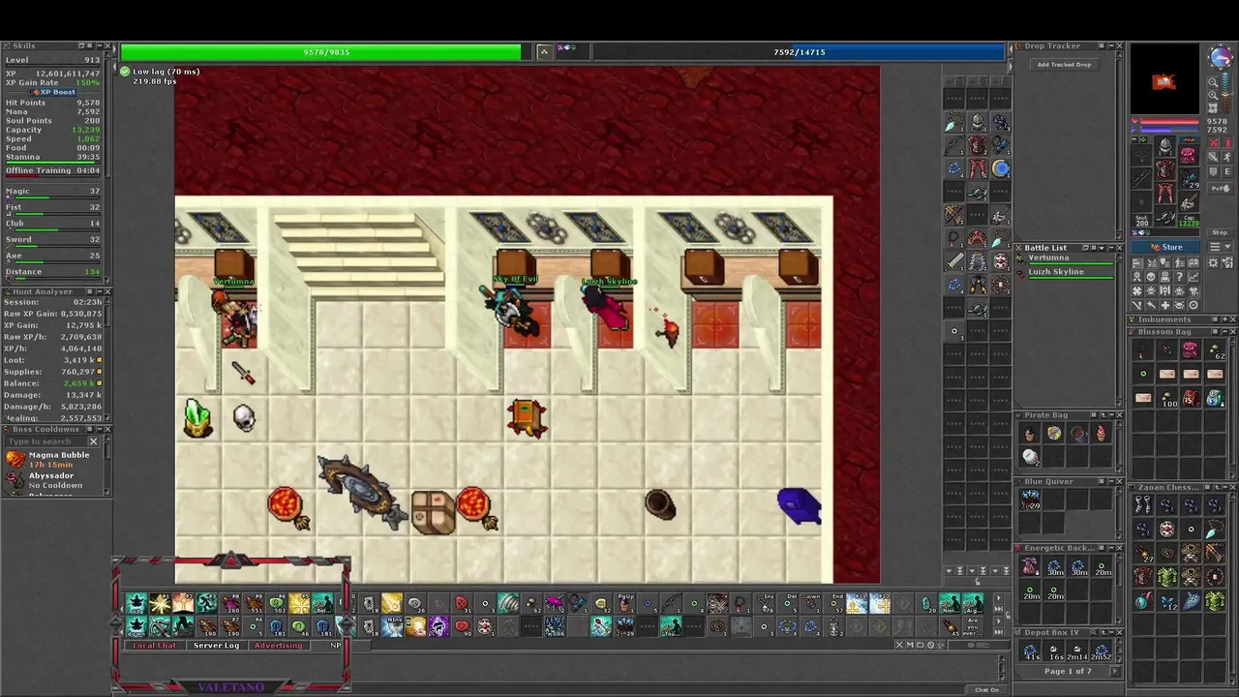Open the Battle List options dropdown arrow
Screen dimensions: 1239x697
click(1102, 248)
